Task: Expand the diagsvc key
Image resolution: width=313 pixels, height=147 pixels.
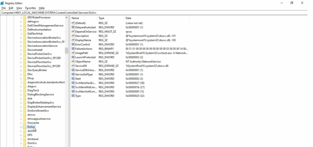Action: coord(21,86)
